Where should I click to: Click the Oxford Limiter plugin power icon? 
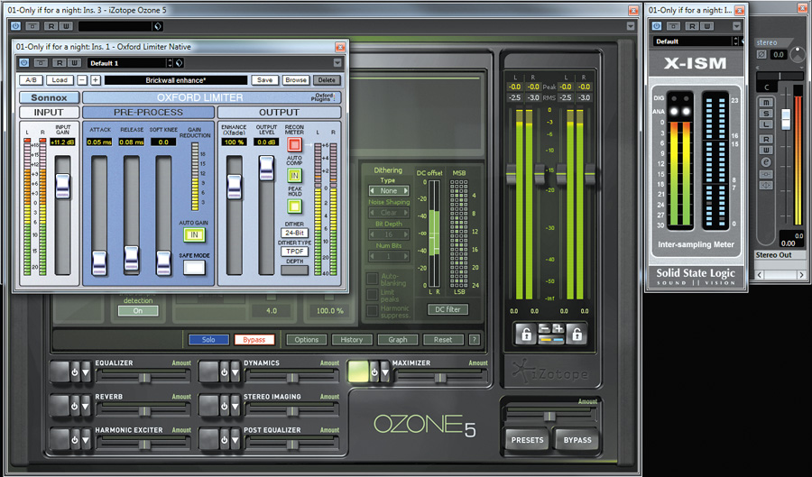23,63
